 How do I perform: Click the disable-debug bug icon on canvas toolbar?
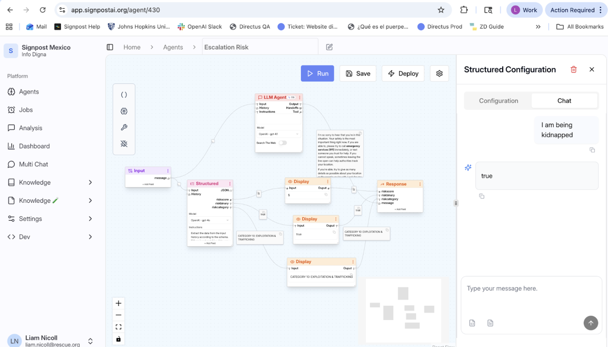(x=124, y=144)
